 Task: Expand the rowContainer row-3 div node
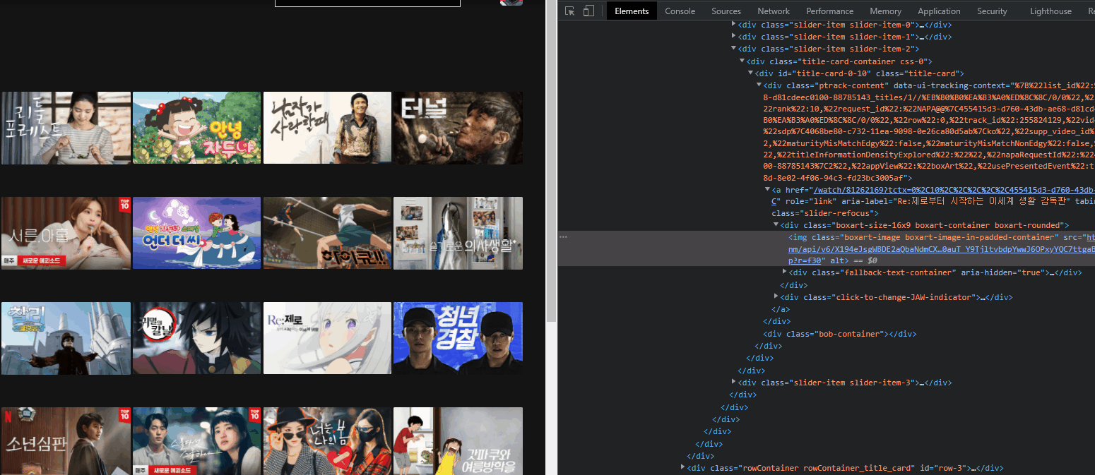(683, 467)
